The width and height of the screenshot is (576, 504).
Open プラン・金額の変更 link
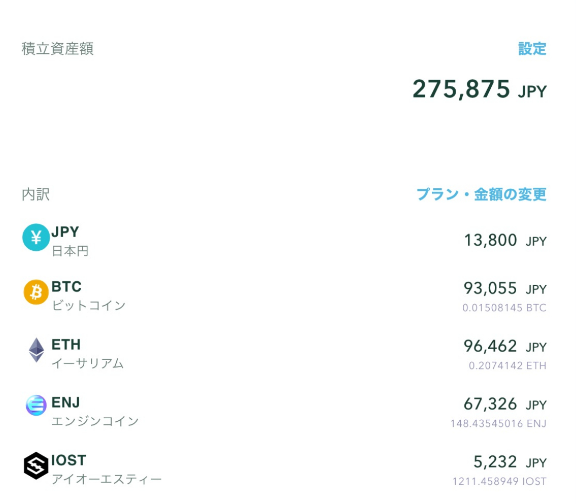coord(481,194)
